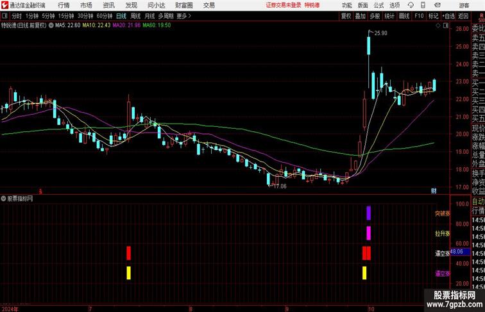
Task: Toggle the sidebar panel icon beside 分时
Action: click(x=4, y=16)
